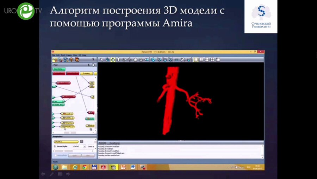Open the measuring tool icon
The height and width of the screenshot is (179, 317).
click(183, 60)
